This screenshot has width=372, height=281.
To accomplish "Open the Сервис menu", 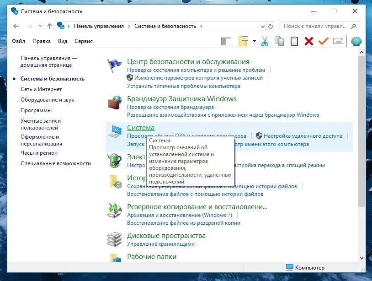I will (x=84, y=41).
